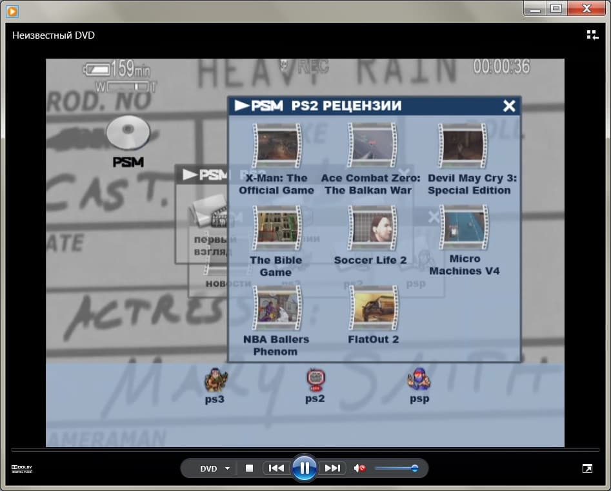Open the NBA Ballers Phenom review clip
The image size is (611, 491).
[277, 308]
